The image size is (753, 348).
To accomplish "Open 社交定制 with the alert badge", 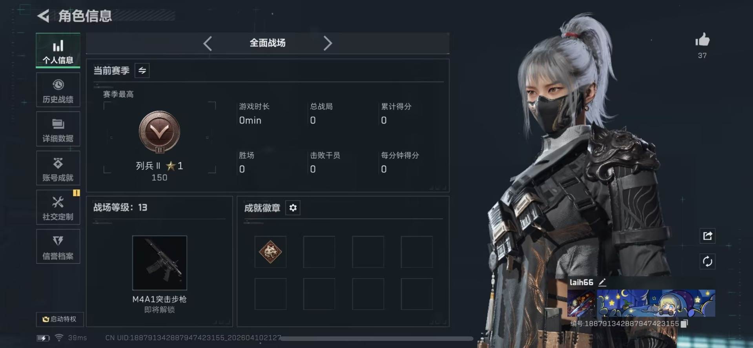I will pos(58,208).
